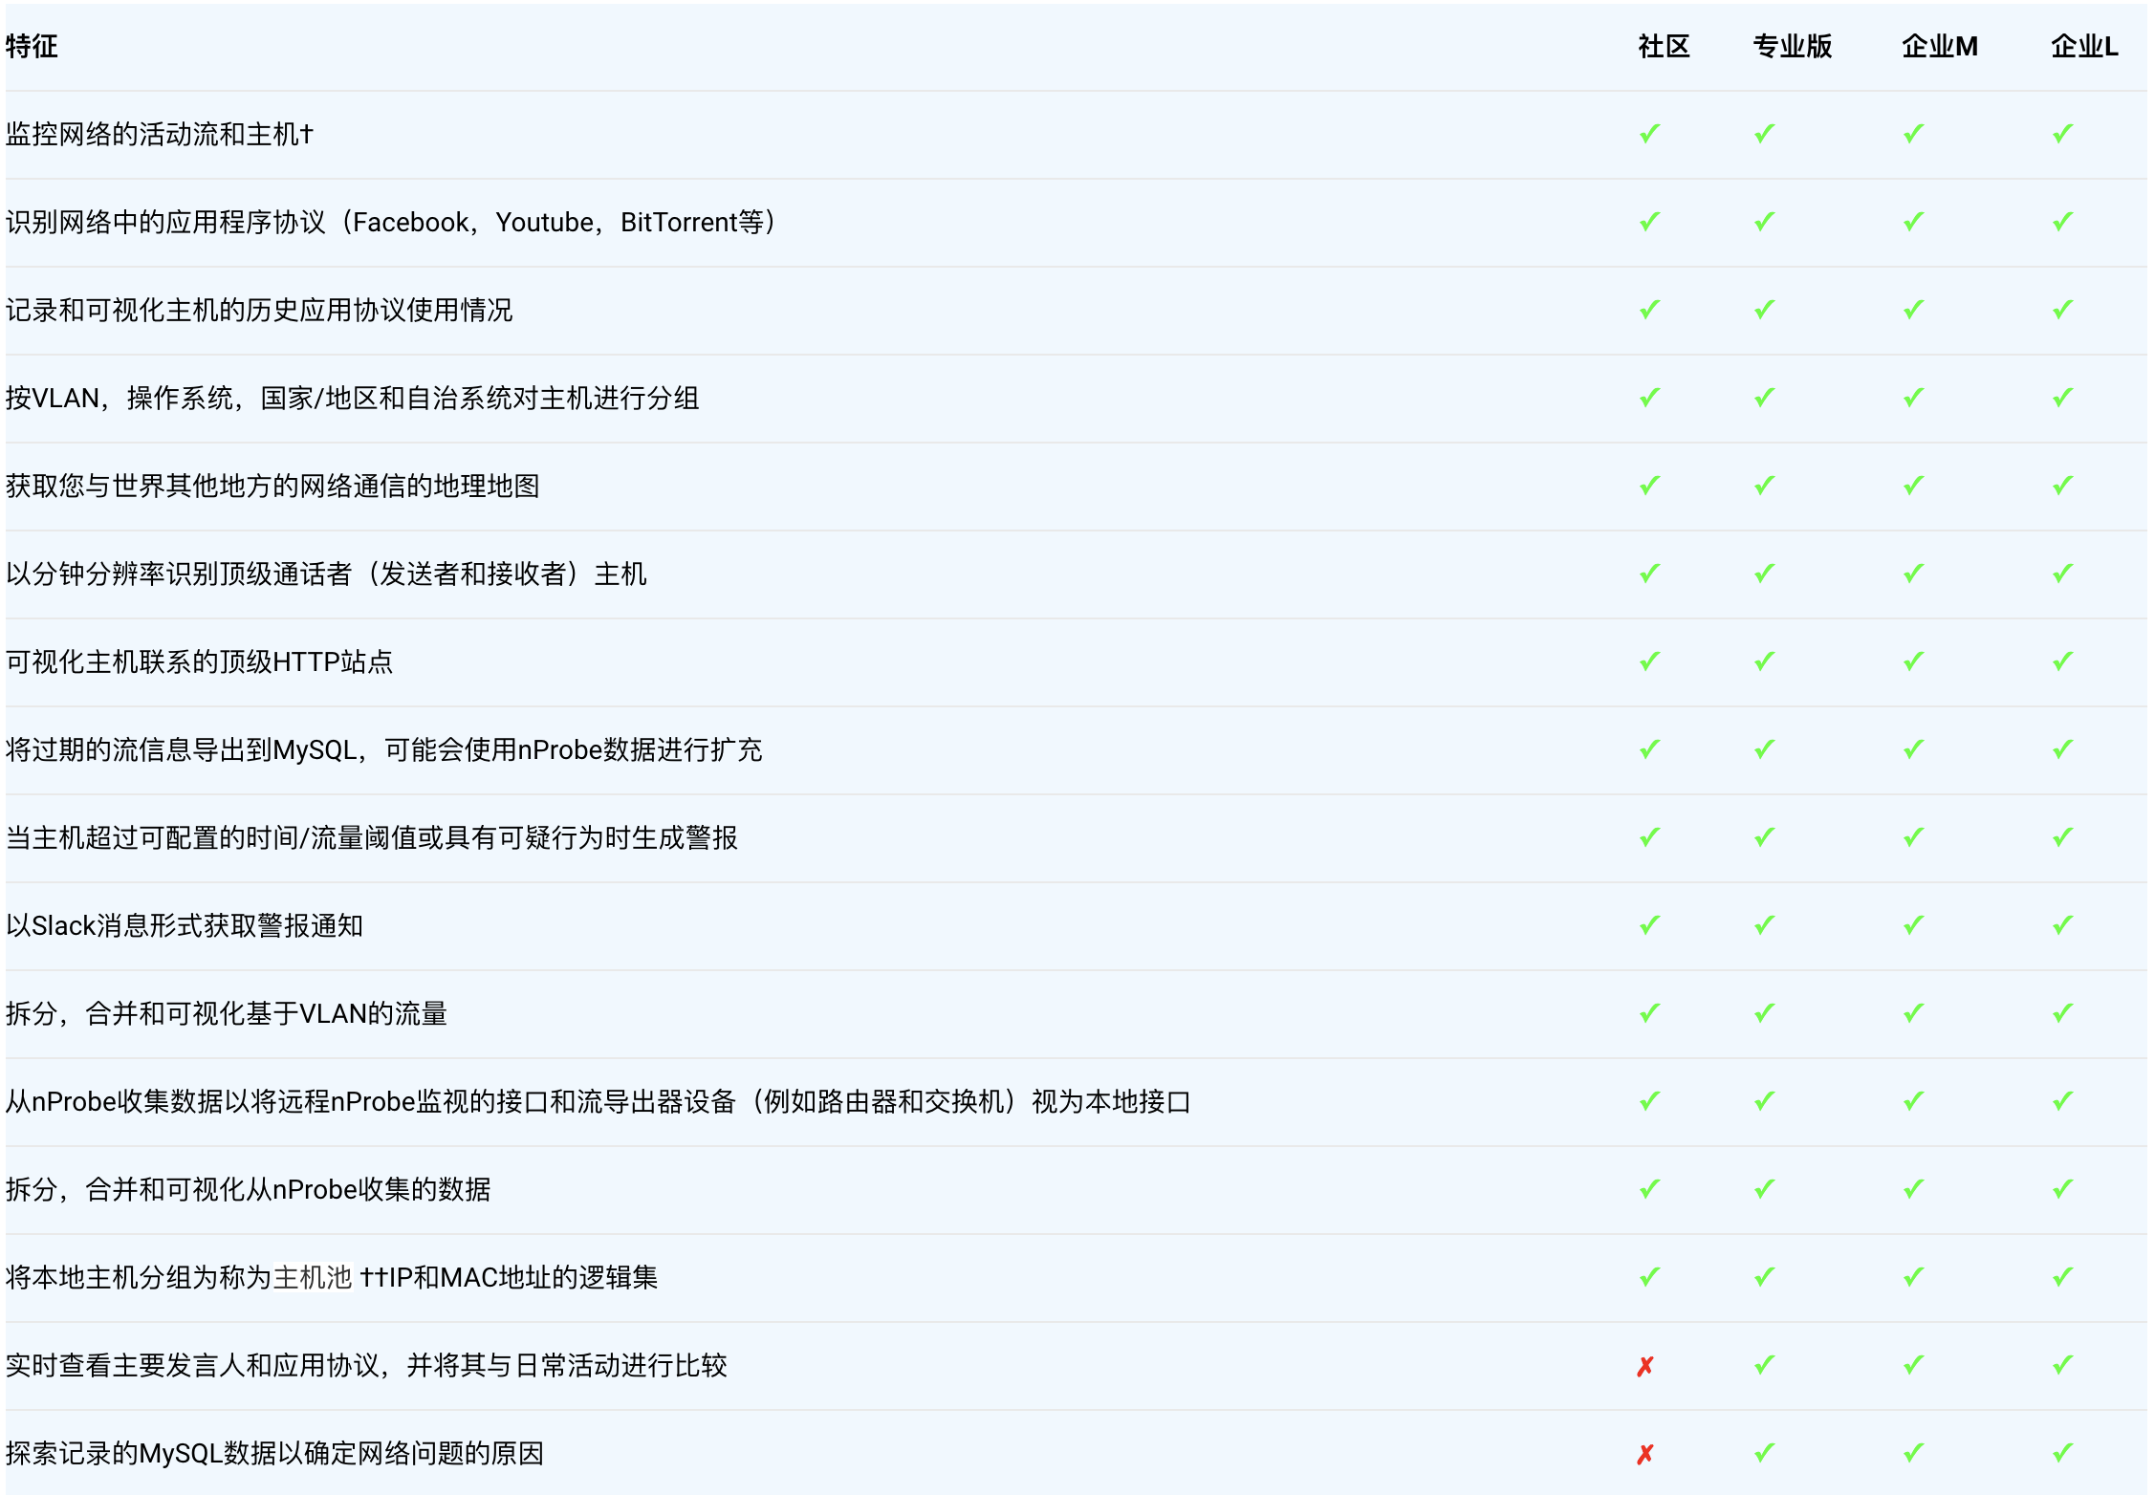
Task: Click Professional checkmark for real-time top talkers
Action: [1764, 1365]
